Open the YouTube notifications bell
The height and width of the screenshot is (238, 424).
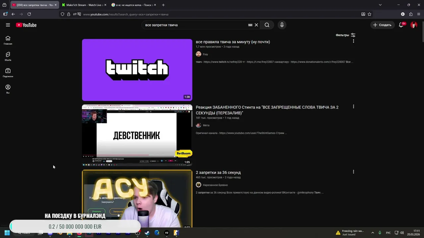click(401, 25)
